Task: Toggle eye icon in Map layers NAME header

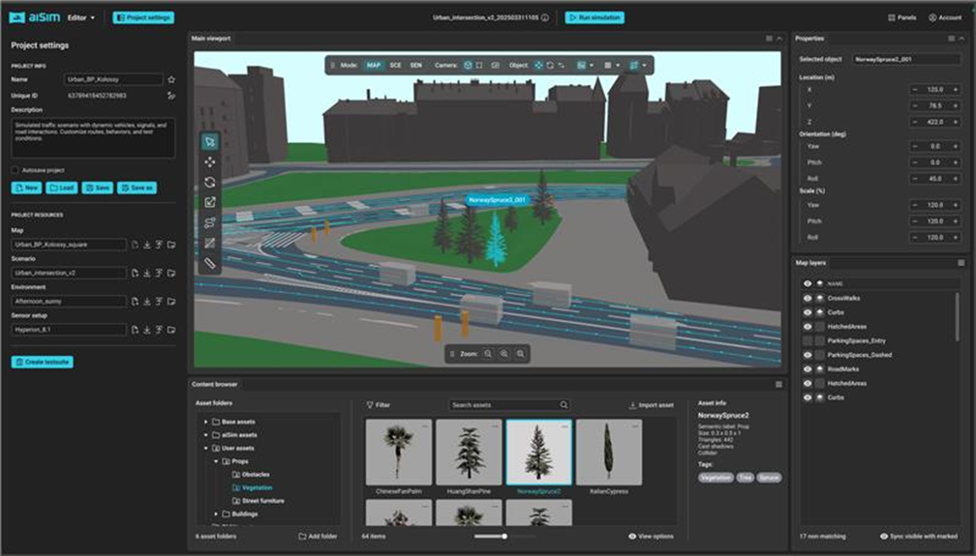Action: click(x=808, y=283)
